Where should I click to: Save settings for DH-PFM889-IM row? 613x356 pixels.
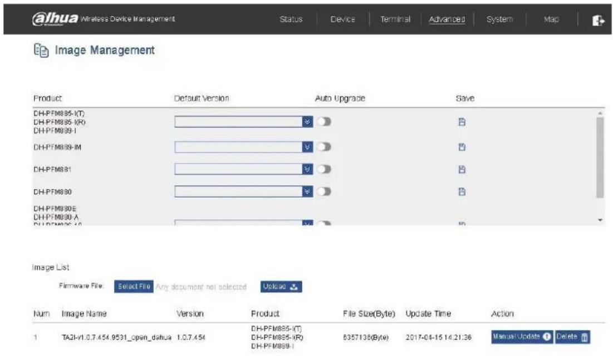coord(462,147)
